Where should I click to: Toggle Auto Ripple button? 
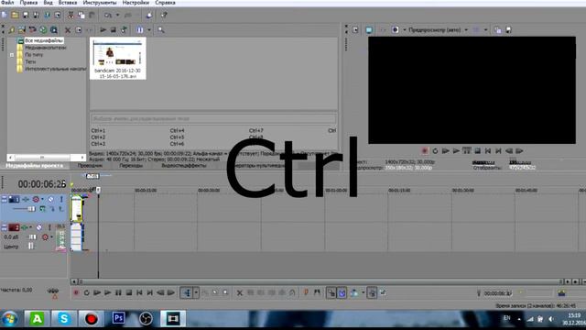[354, 292]
